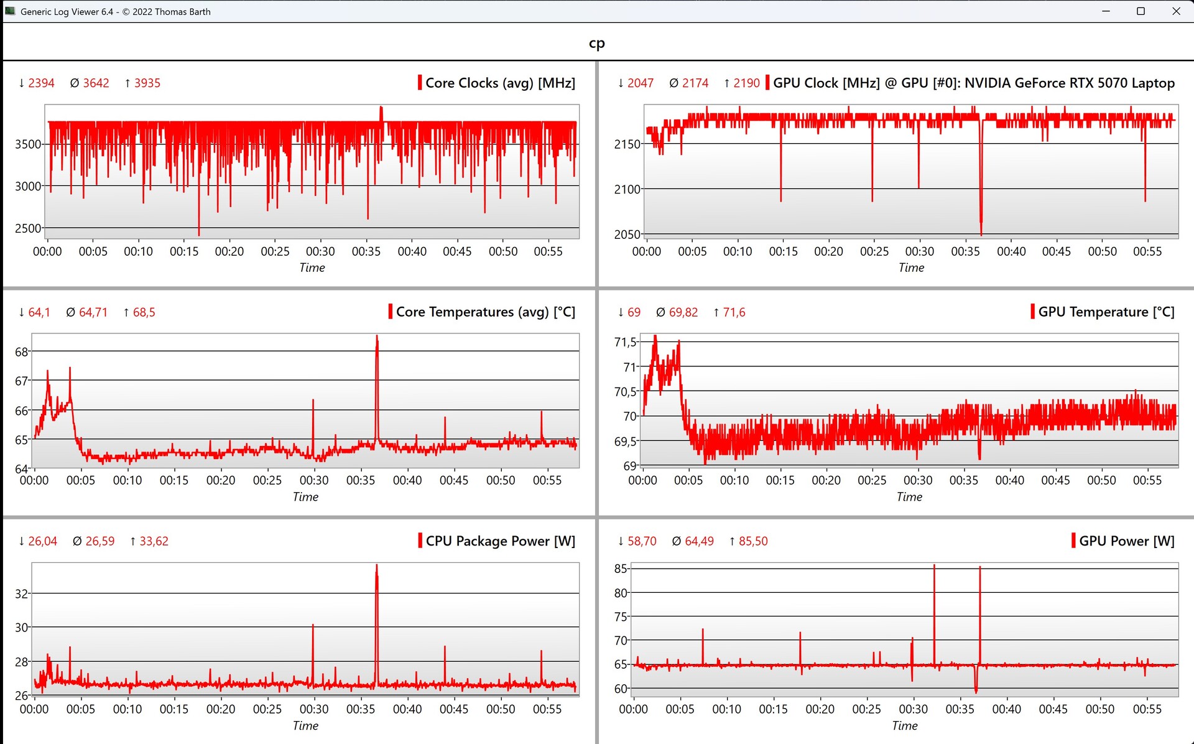Screen dimensions: 1194x744
Task: Click the Core Clocks (avg) [MHz] title
Action: tap(500, 83)
